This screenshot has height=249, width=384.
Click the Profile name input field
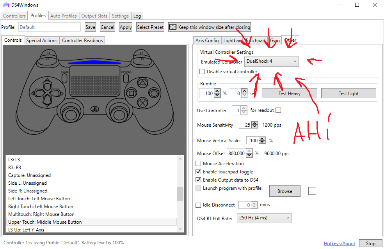click(x=50, y=27)
